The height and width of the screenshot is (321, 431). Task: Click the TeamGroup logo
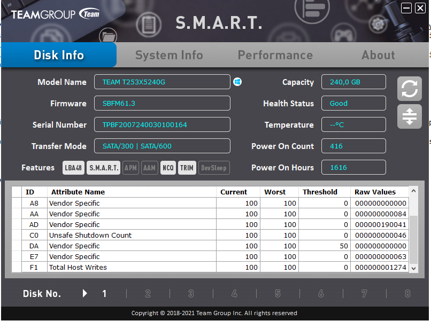[x=55, y=14]
